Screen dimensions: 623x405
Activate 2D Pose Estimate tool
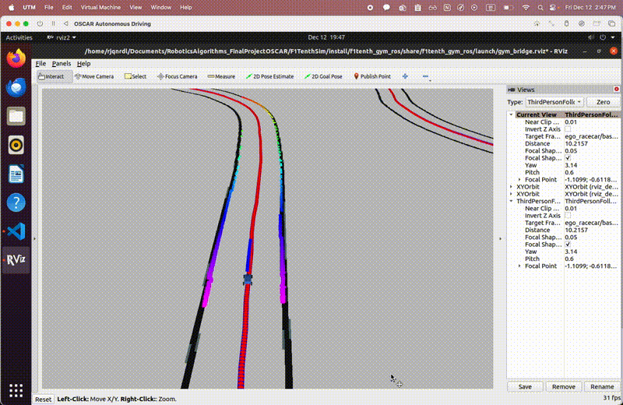pos(270,76)
